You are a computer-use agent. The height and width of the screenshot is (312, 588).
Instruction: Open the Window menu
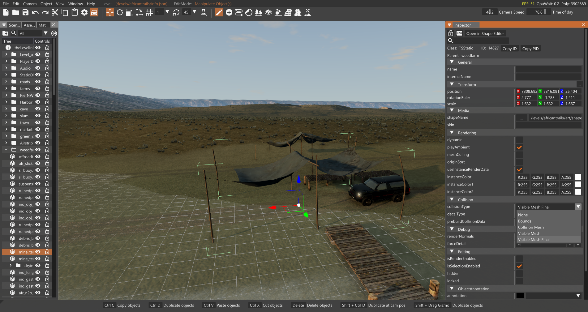point(75,4)
